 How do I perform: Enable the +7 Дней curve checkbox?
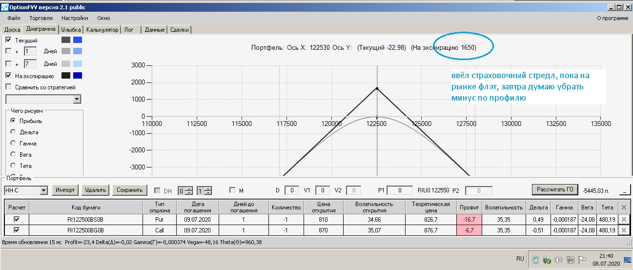point(8,64)
